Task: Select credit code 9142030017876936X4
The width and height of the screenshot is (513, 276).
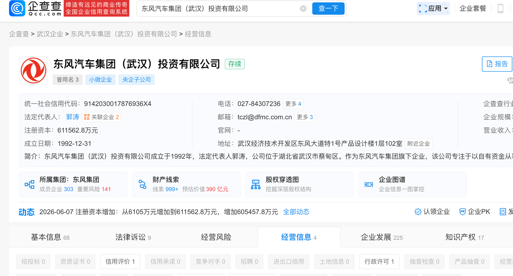Action: [118, 104]
